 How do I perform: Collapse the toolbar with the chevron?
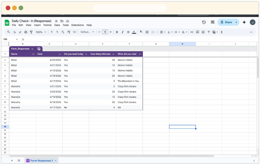coord(251,32)
